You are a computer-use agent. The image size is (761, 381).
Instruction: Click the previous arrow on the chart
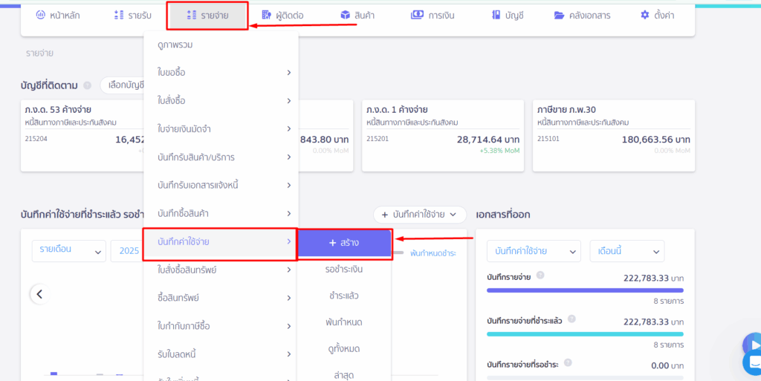point(39,294)
